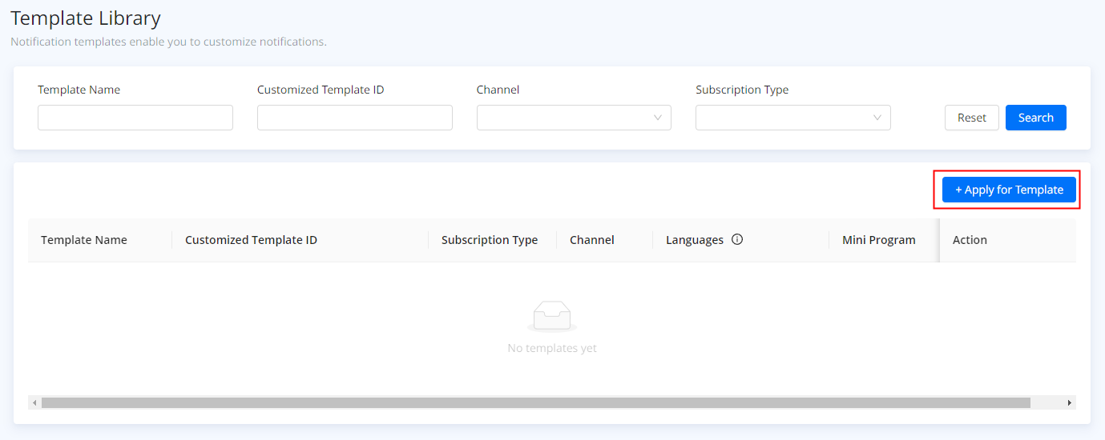Click the Mini Program column header
This screenshot has height=440, width=1105.
878,240
